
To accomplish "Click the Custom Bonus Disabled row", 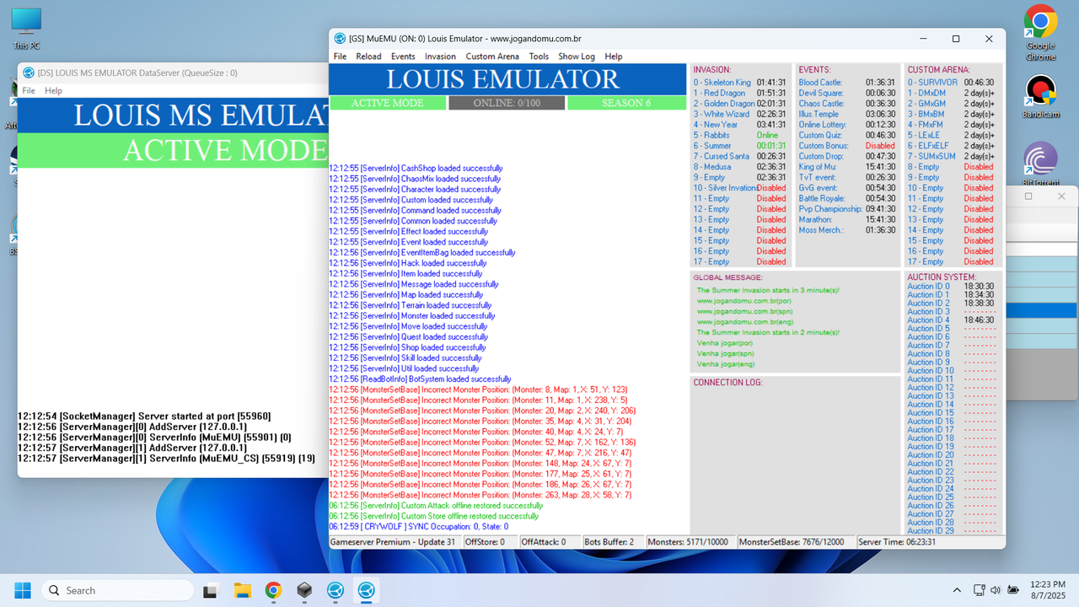I will (x=847, y=146).
